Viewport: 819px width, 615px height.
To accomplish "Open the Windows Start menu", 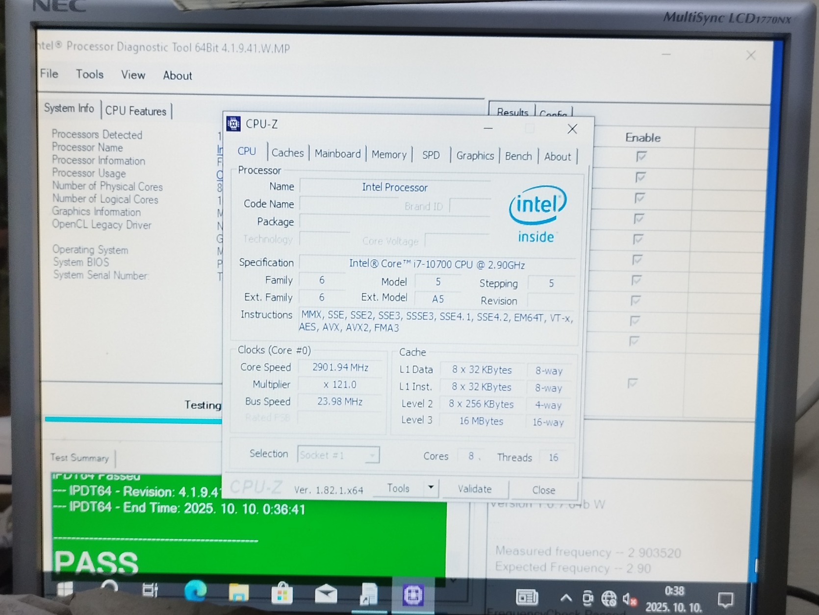I will point(65,590).
